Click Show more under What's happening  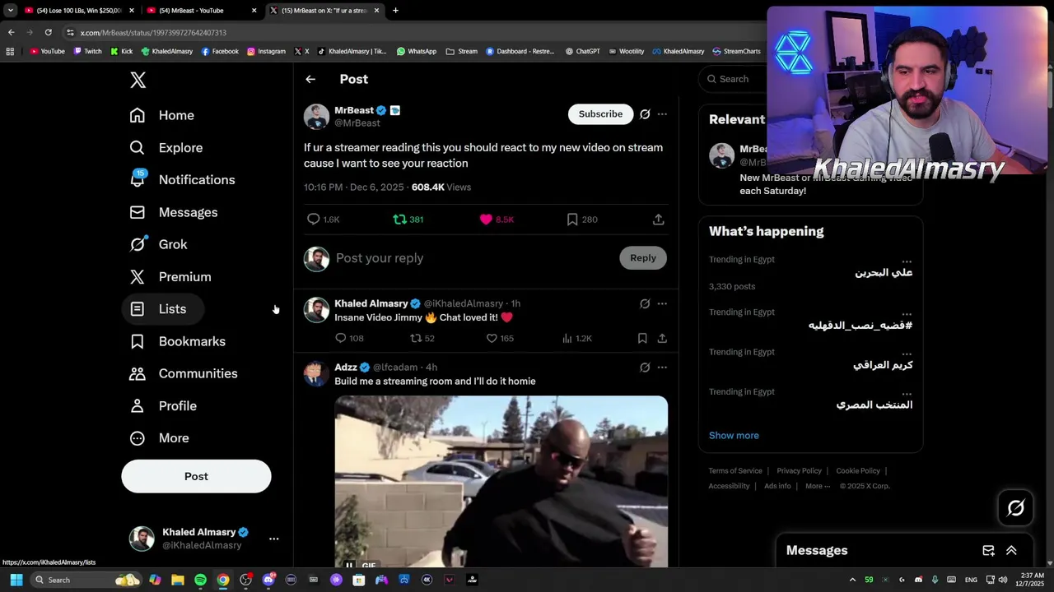click(734, 436)
